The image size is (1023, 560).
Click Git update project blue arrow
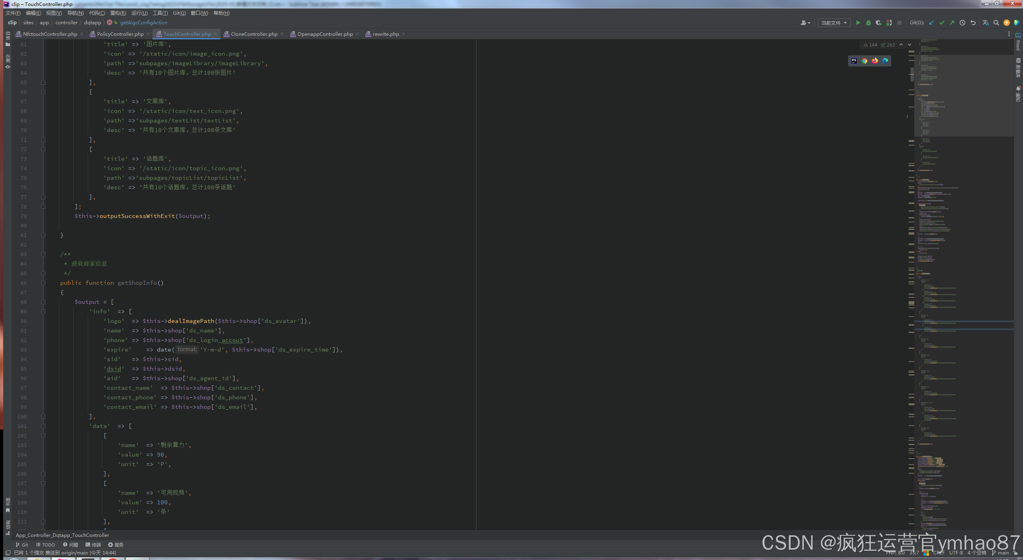[x=931, y=23]
